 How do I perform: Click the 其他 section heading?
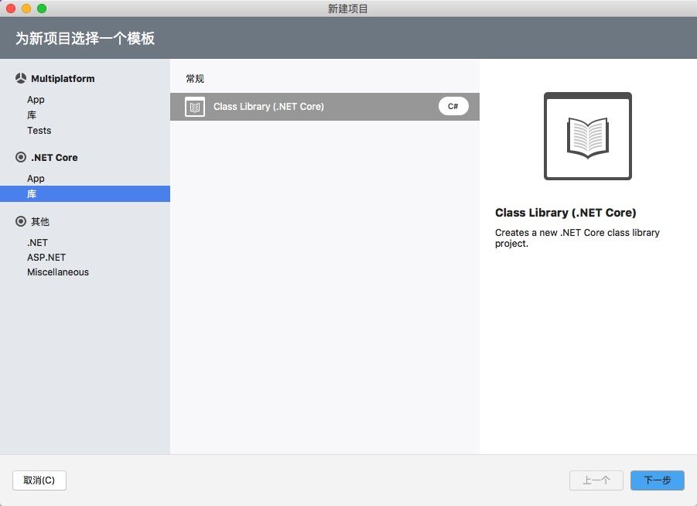[x=40, y=221]
